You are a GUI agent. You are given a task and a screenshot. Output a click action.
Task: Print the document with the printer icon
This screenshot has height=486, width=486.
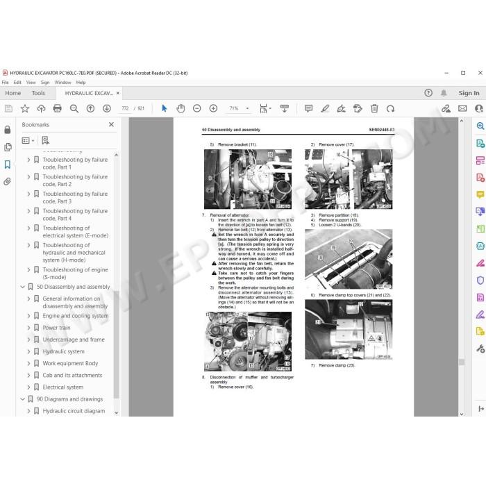[x=58, y=108]
